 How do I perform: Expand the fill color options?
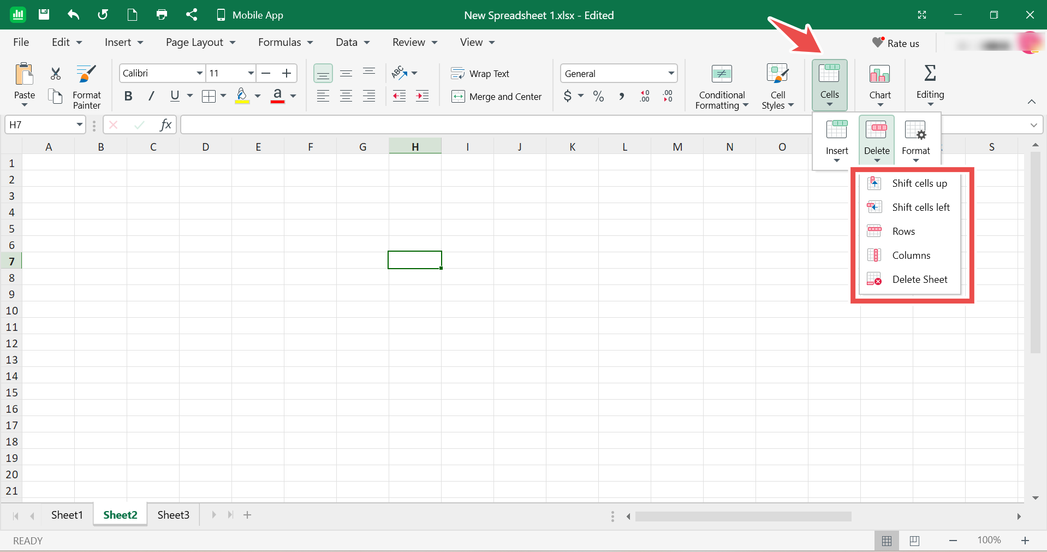click(x=257, y=96)
